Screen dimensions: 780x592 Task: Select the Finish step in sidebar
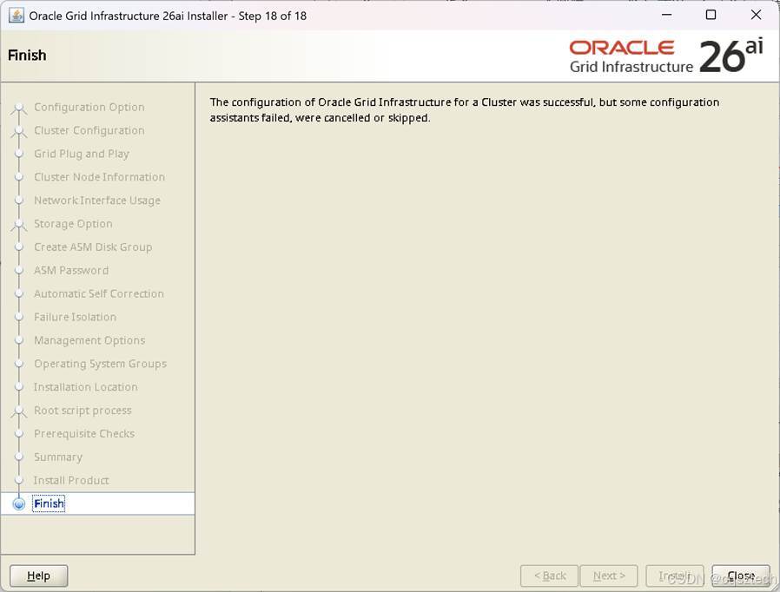pyautogui.click(x=49, y=503)
